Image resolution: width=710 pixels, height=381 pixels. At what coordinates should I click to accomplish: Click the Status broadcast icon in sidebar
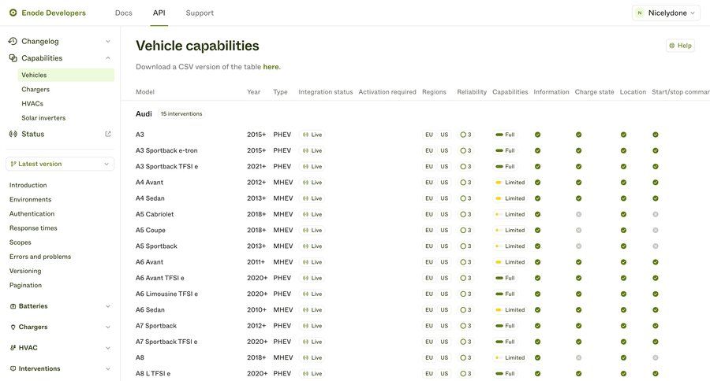click(x=13, y=135)
